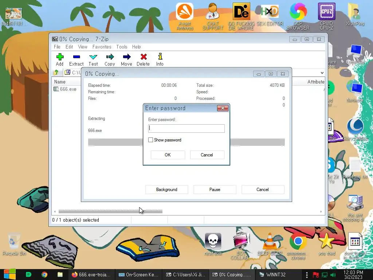Select the Glary Utilities desktop icon

(x=355, y=131)
